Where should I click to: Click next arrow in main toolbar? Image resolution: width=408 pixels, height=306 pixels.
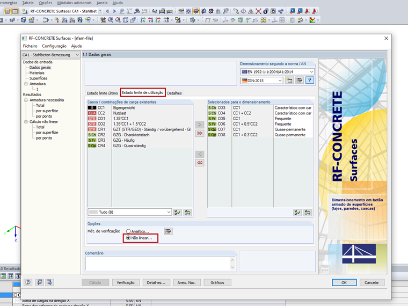pos(114,11)
